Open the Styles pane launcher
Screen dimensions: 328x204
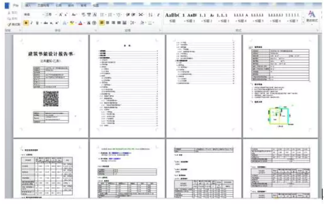(x=317, y=30)
